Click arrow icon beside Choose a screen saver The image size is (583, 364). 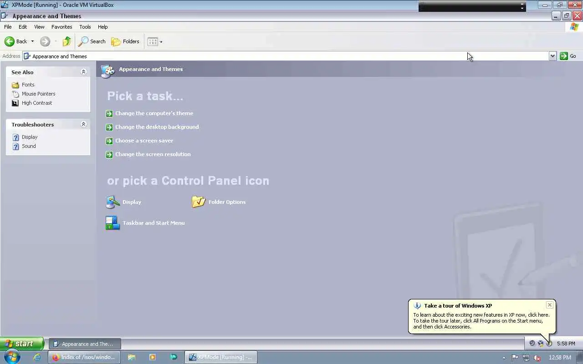109,141
